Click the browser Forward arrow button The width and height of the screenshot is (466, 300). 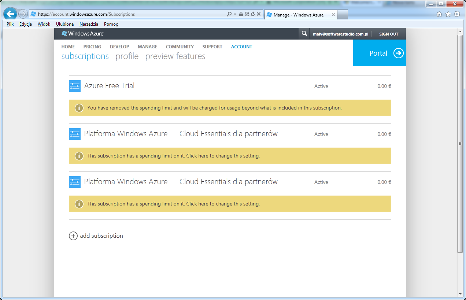[x=23, y=14]
